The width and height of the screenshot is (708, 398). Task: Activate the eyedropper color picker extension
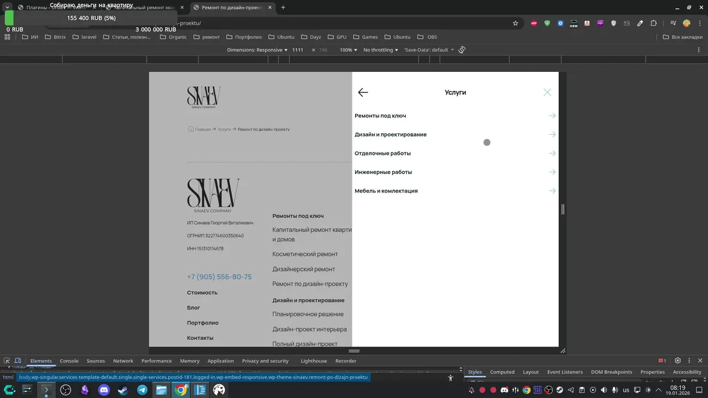(x=640, y=23)
